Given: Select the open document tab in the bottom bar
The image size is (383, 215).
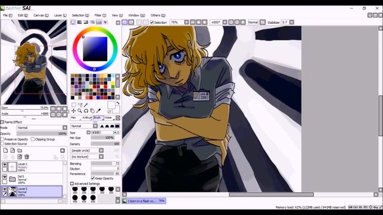Looking at the screenshot, I should [x=144, y=201].
